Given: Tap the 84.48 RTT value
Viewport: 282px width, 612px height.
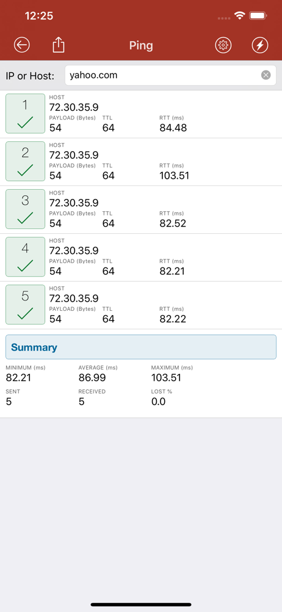Looking at the screenshot, I should coord(173,128).
